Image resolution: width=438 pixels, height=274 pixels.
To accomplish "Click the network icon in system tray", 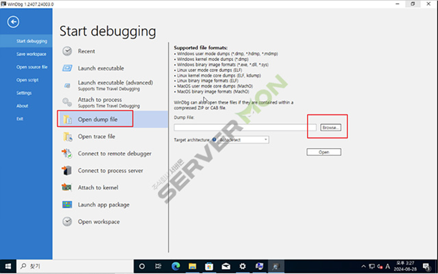I will click(x=371, y=267).
